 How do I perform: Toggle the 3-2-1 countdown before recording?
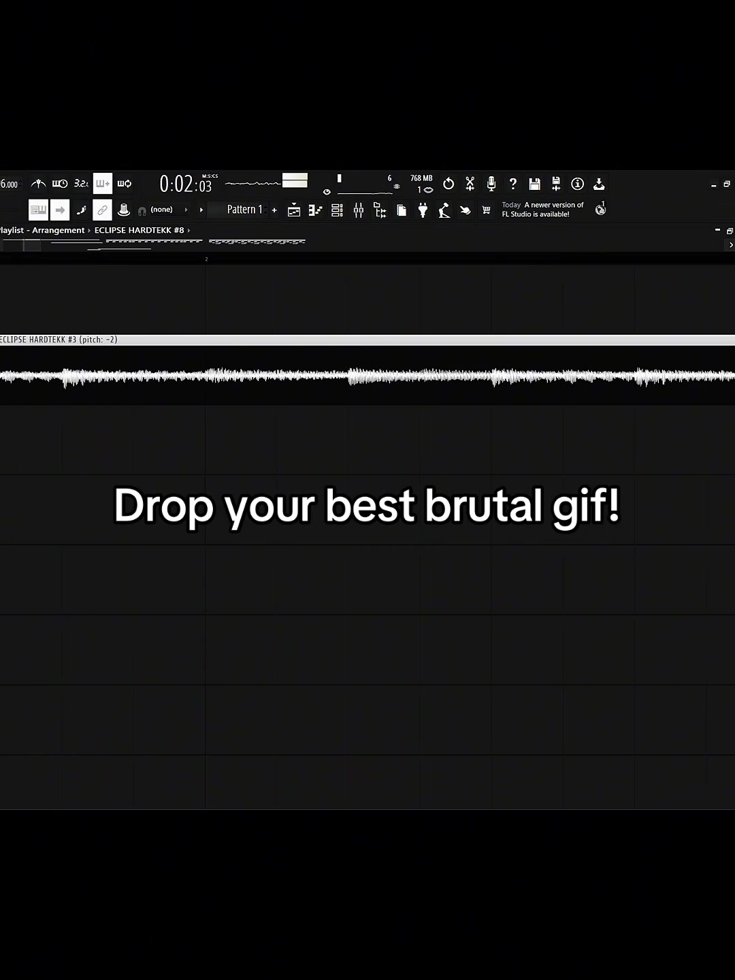tap(81, 184)
